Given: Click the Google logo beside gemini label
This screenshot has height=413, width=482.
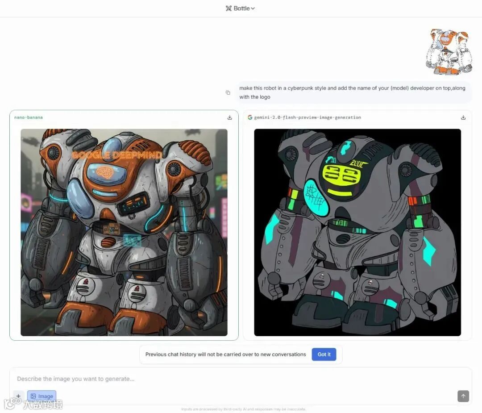Looking at the screenshot, I should [x=250, y=117].
